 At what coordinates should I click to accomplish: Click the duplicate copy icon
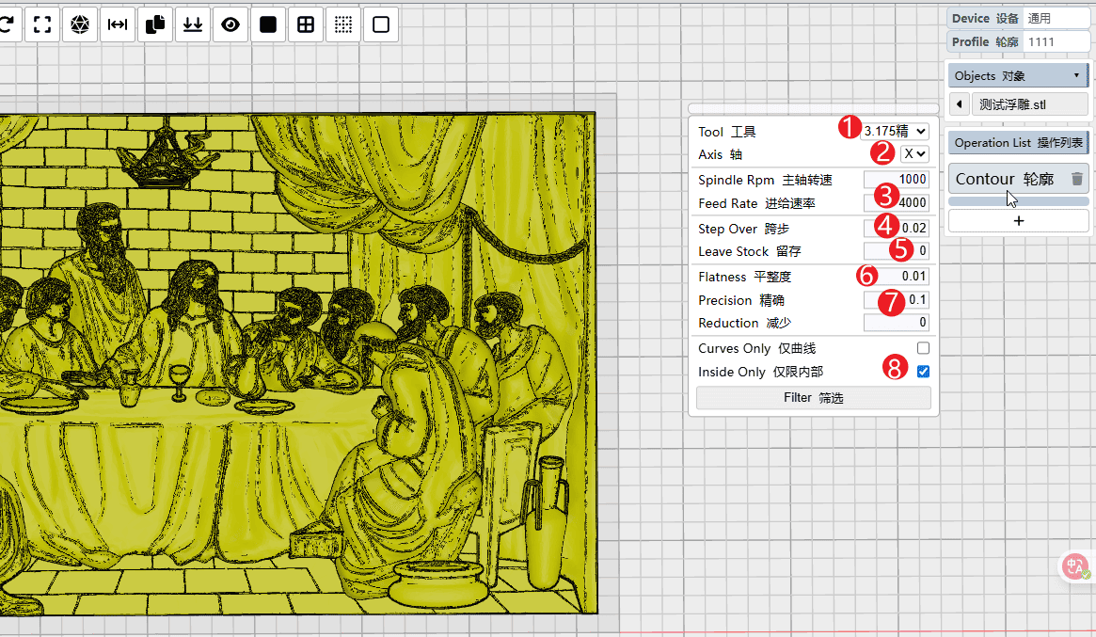[x=155, y=25]
